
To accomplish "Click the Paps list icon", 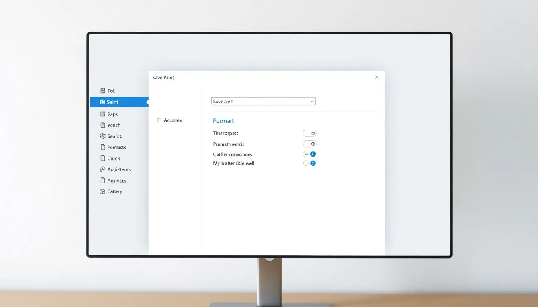I will pos(103,114).
